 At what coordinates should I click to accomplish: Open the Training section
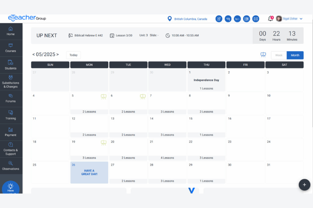(x=11, y=115)
